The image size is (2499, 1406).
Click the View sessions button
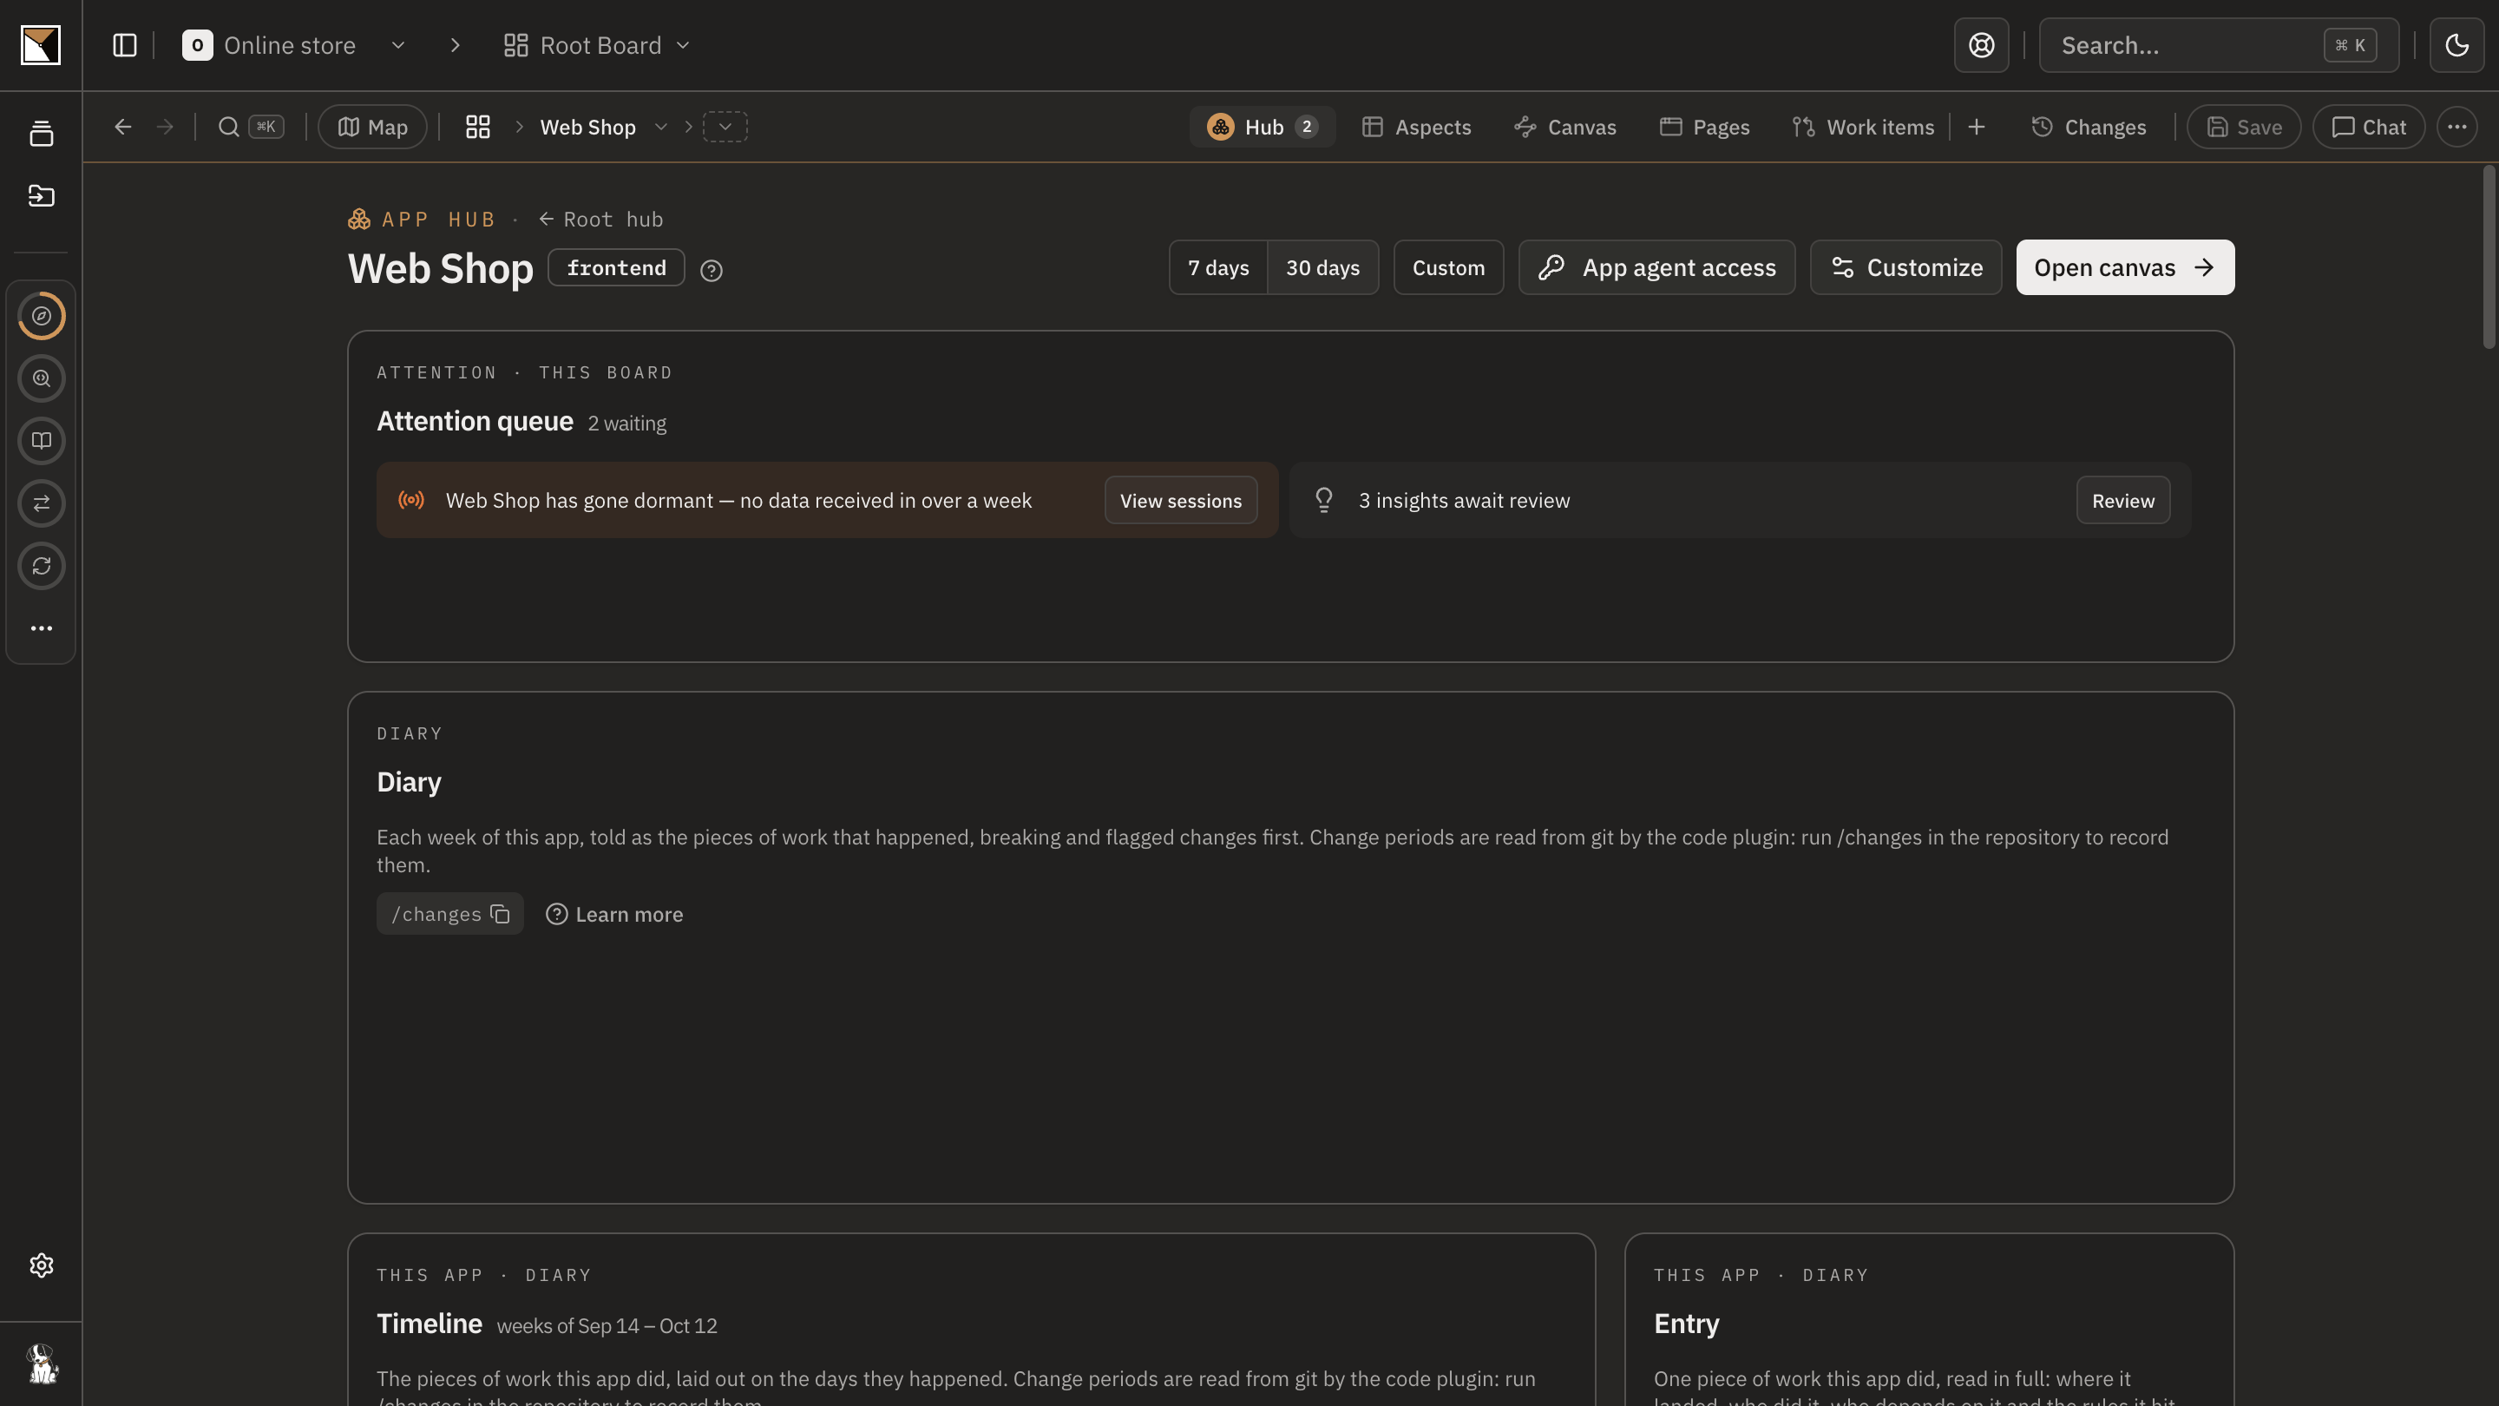tap(1181, 501)
